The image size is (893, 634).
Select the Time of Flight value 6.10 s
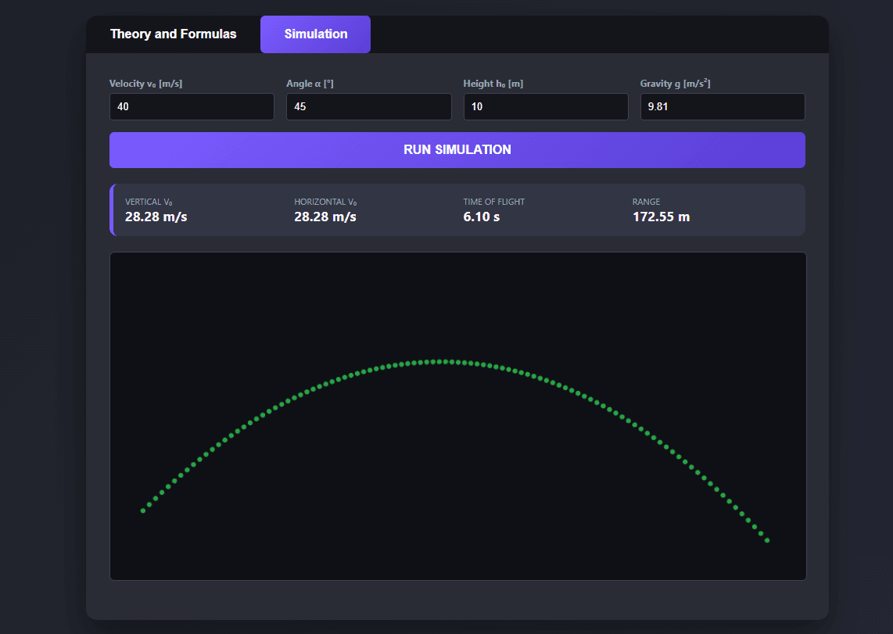[x=481, y=217]
